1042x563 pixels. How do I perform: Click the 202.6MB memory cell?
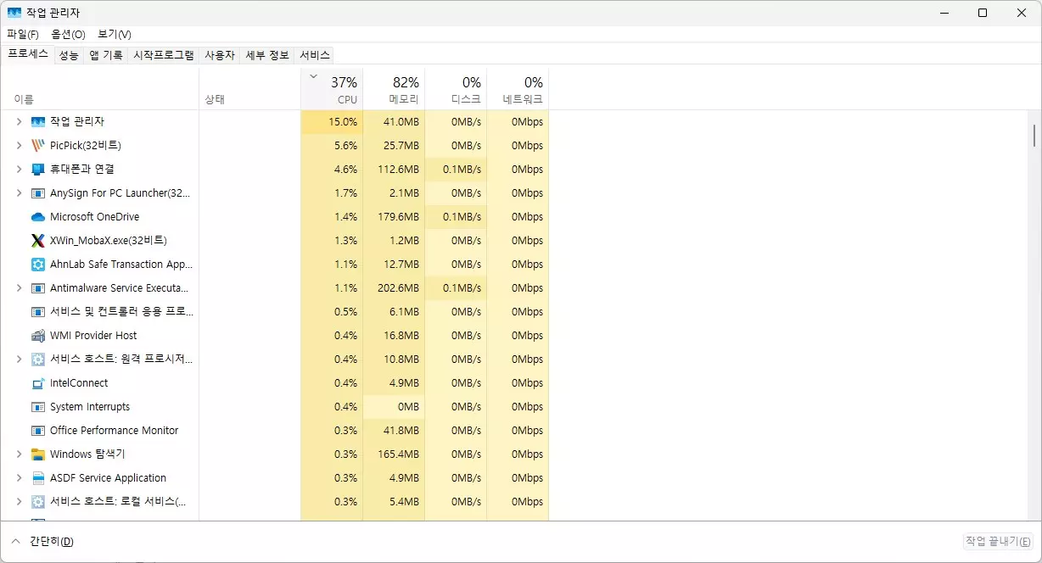tap(394, 288)
